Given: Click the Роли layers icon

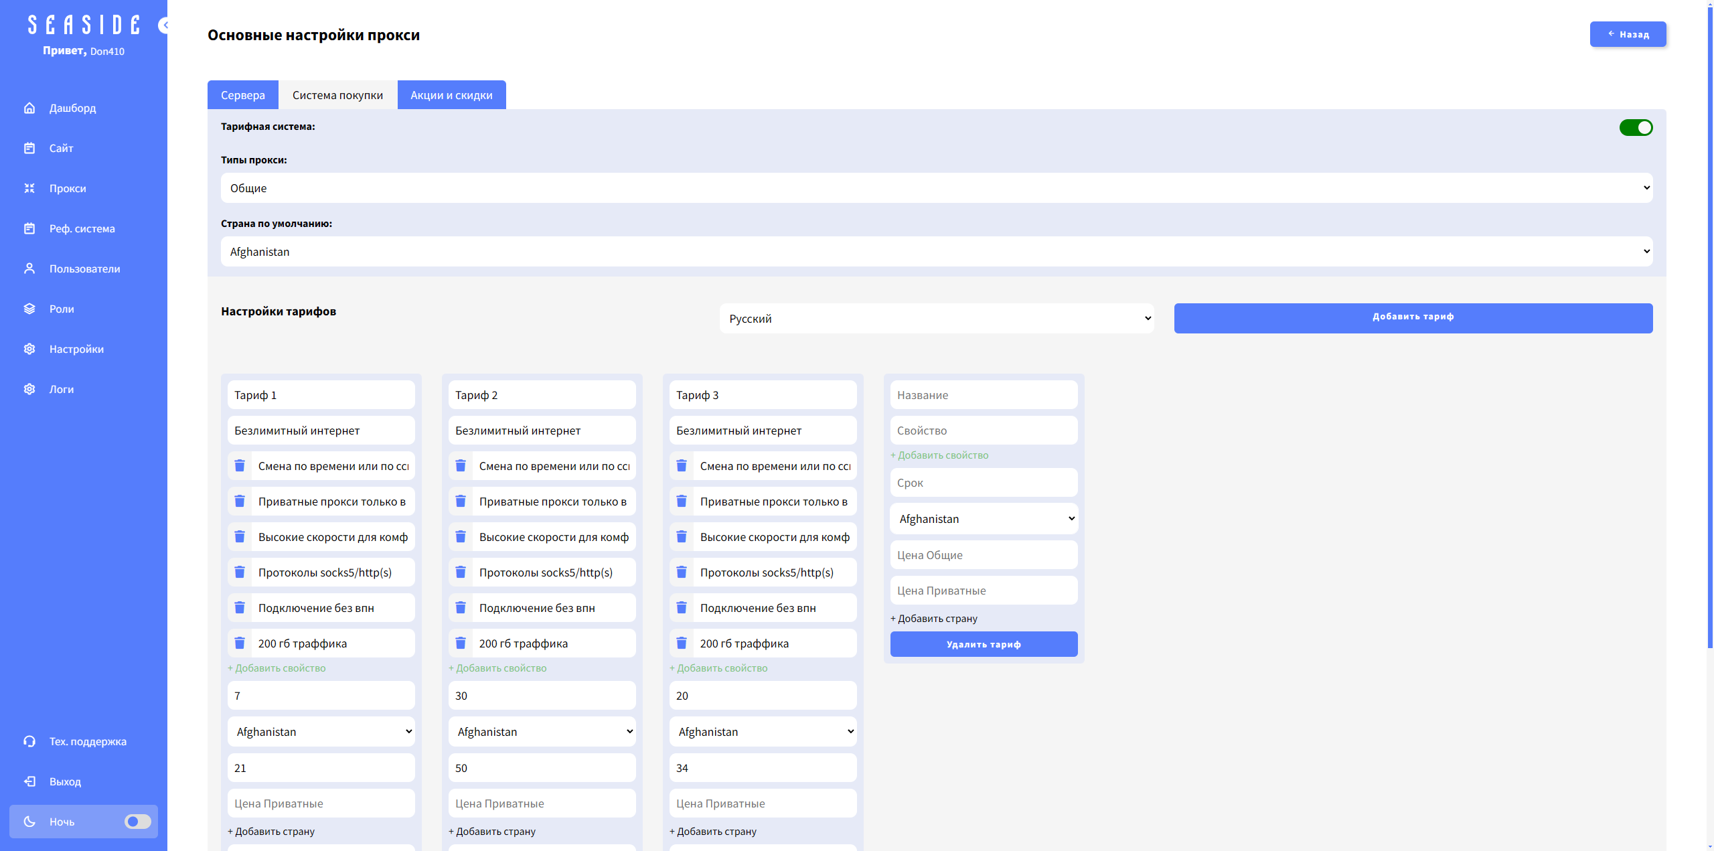Looking at the screenshot, I should point(29,309).
